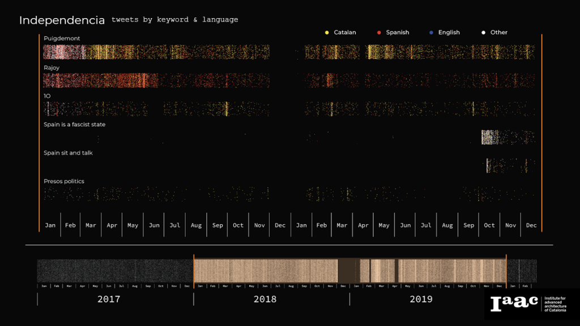Click the right orange range handle on overview timeline
580x326 pixels.
tap(506, 271)
